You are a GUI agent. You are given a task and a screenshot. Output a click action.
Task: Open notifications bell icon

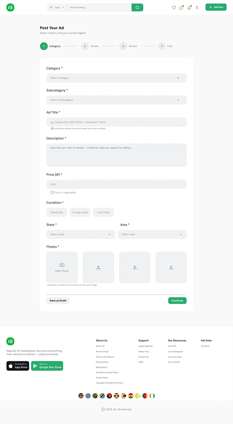189,7
